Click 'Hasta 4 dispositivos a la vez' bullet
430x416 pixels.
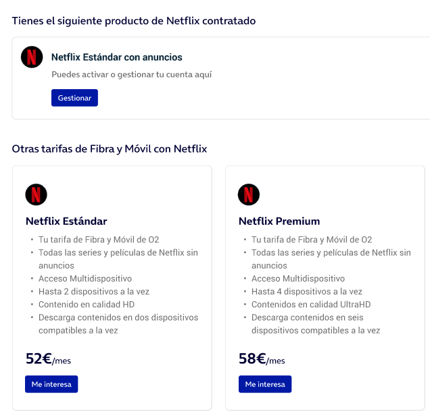click(307, 291)
